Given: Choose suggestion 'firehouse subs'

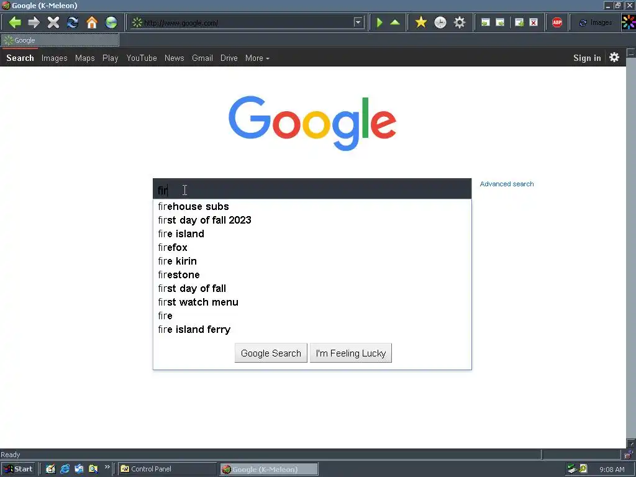Looking at the screenshot, I should click(x=312, y=206).
